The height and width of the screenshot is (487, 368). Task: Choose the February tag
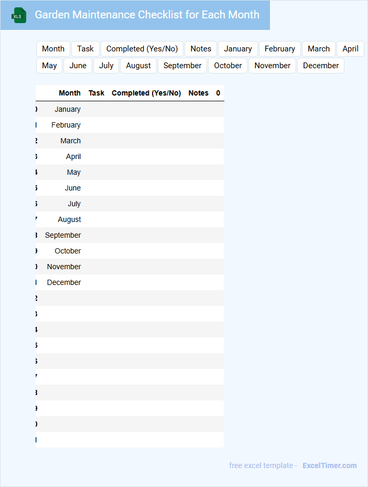click(x=280, y=49)
